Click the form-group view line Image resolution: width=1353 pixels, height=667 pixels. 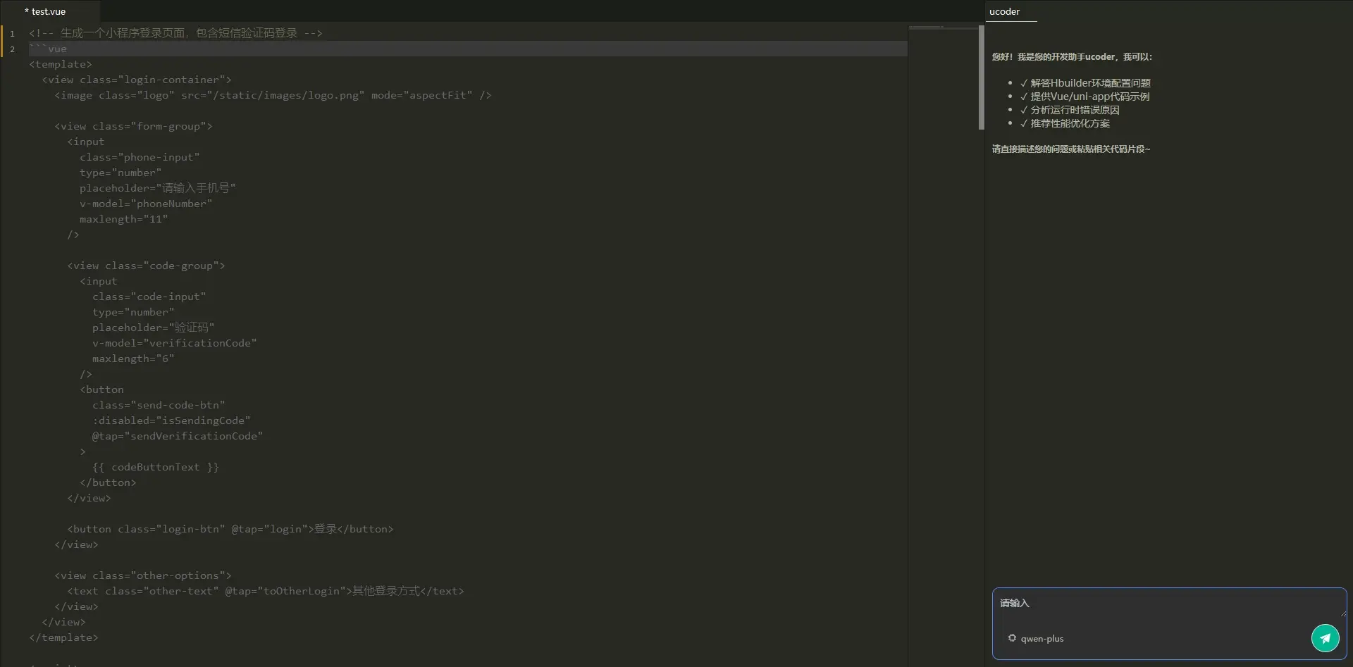pyautogui.click(x=133, y=126)
